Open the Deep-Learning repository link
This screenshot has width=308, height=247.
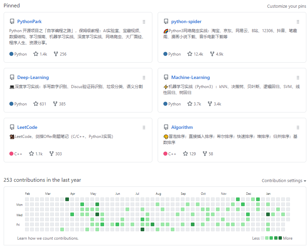pyautogui.click(x=33, y=78)
